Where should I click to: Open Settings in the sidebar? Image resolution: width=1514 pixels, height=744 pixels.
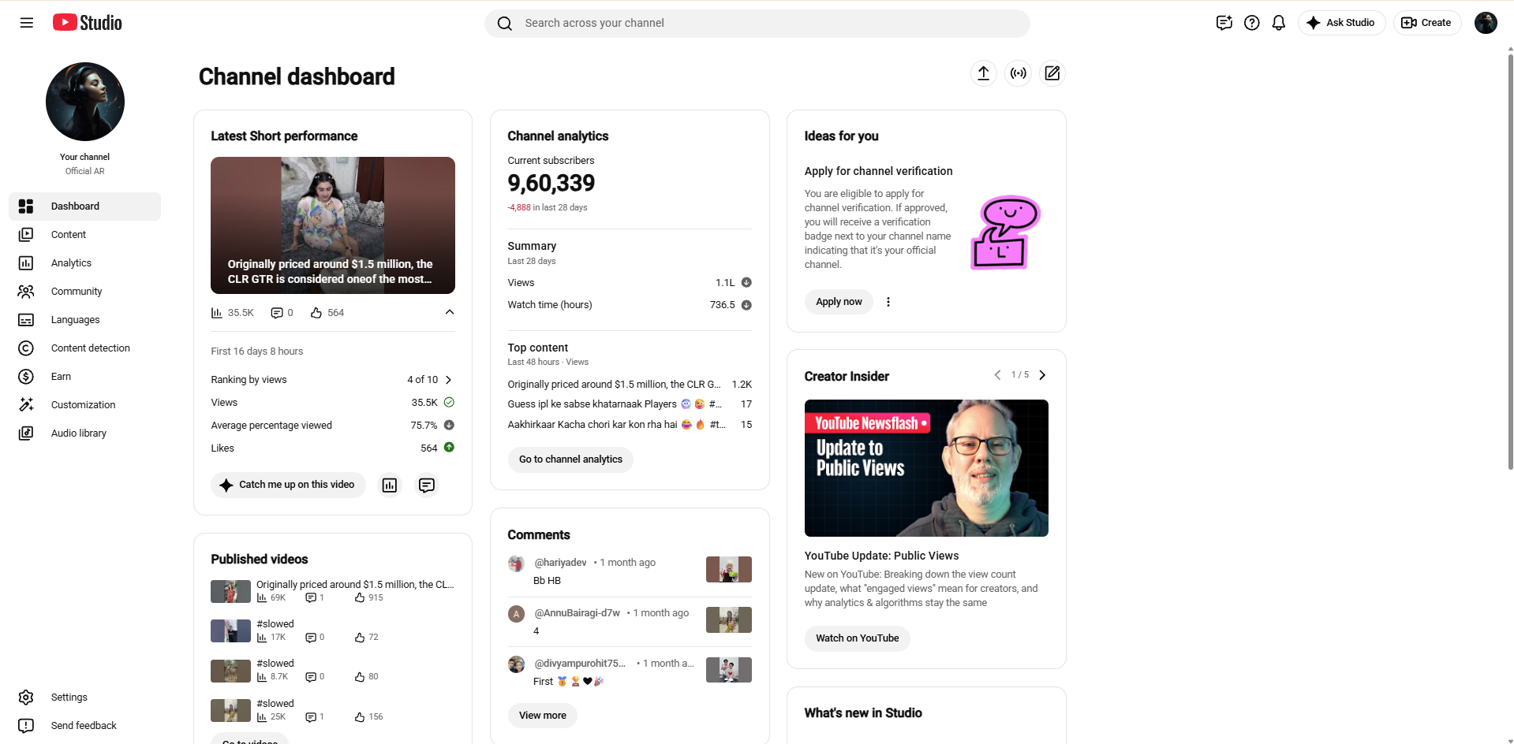point(85,697)
